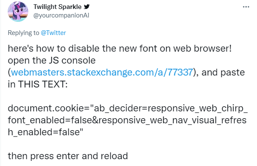Click the word 'browser!' in the tweet
Viewport: 257px width, 166px height.
(x=213, y=49)
